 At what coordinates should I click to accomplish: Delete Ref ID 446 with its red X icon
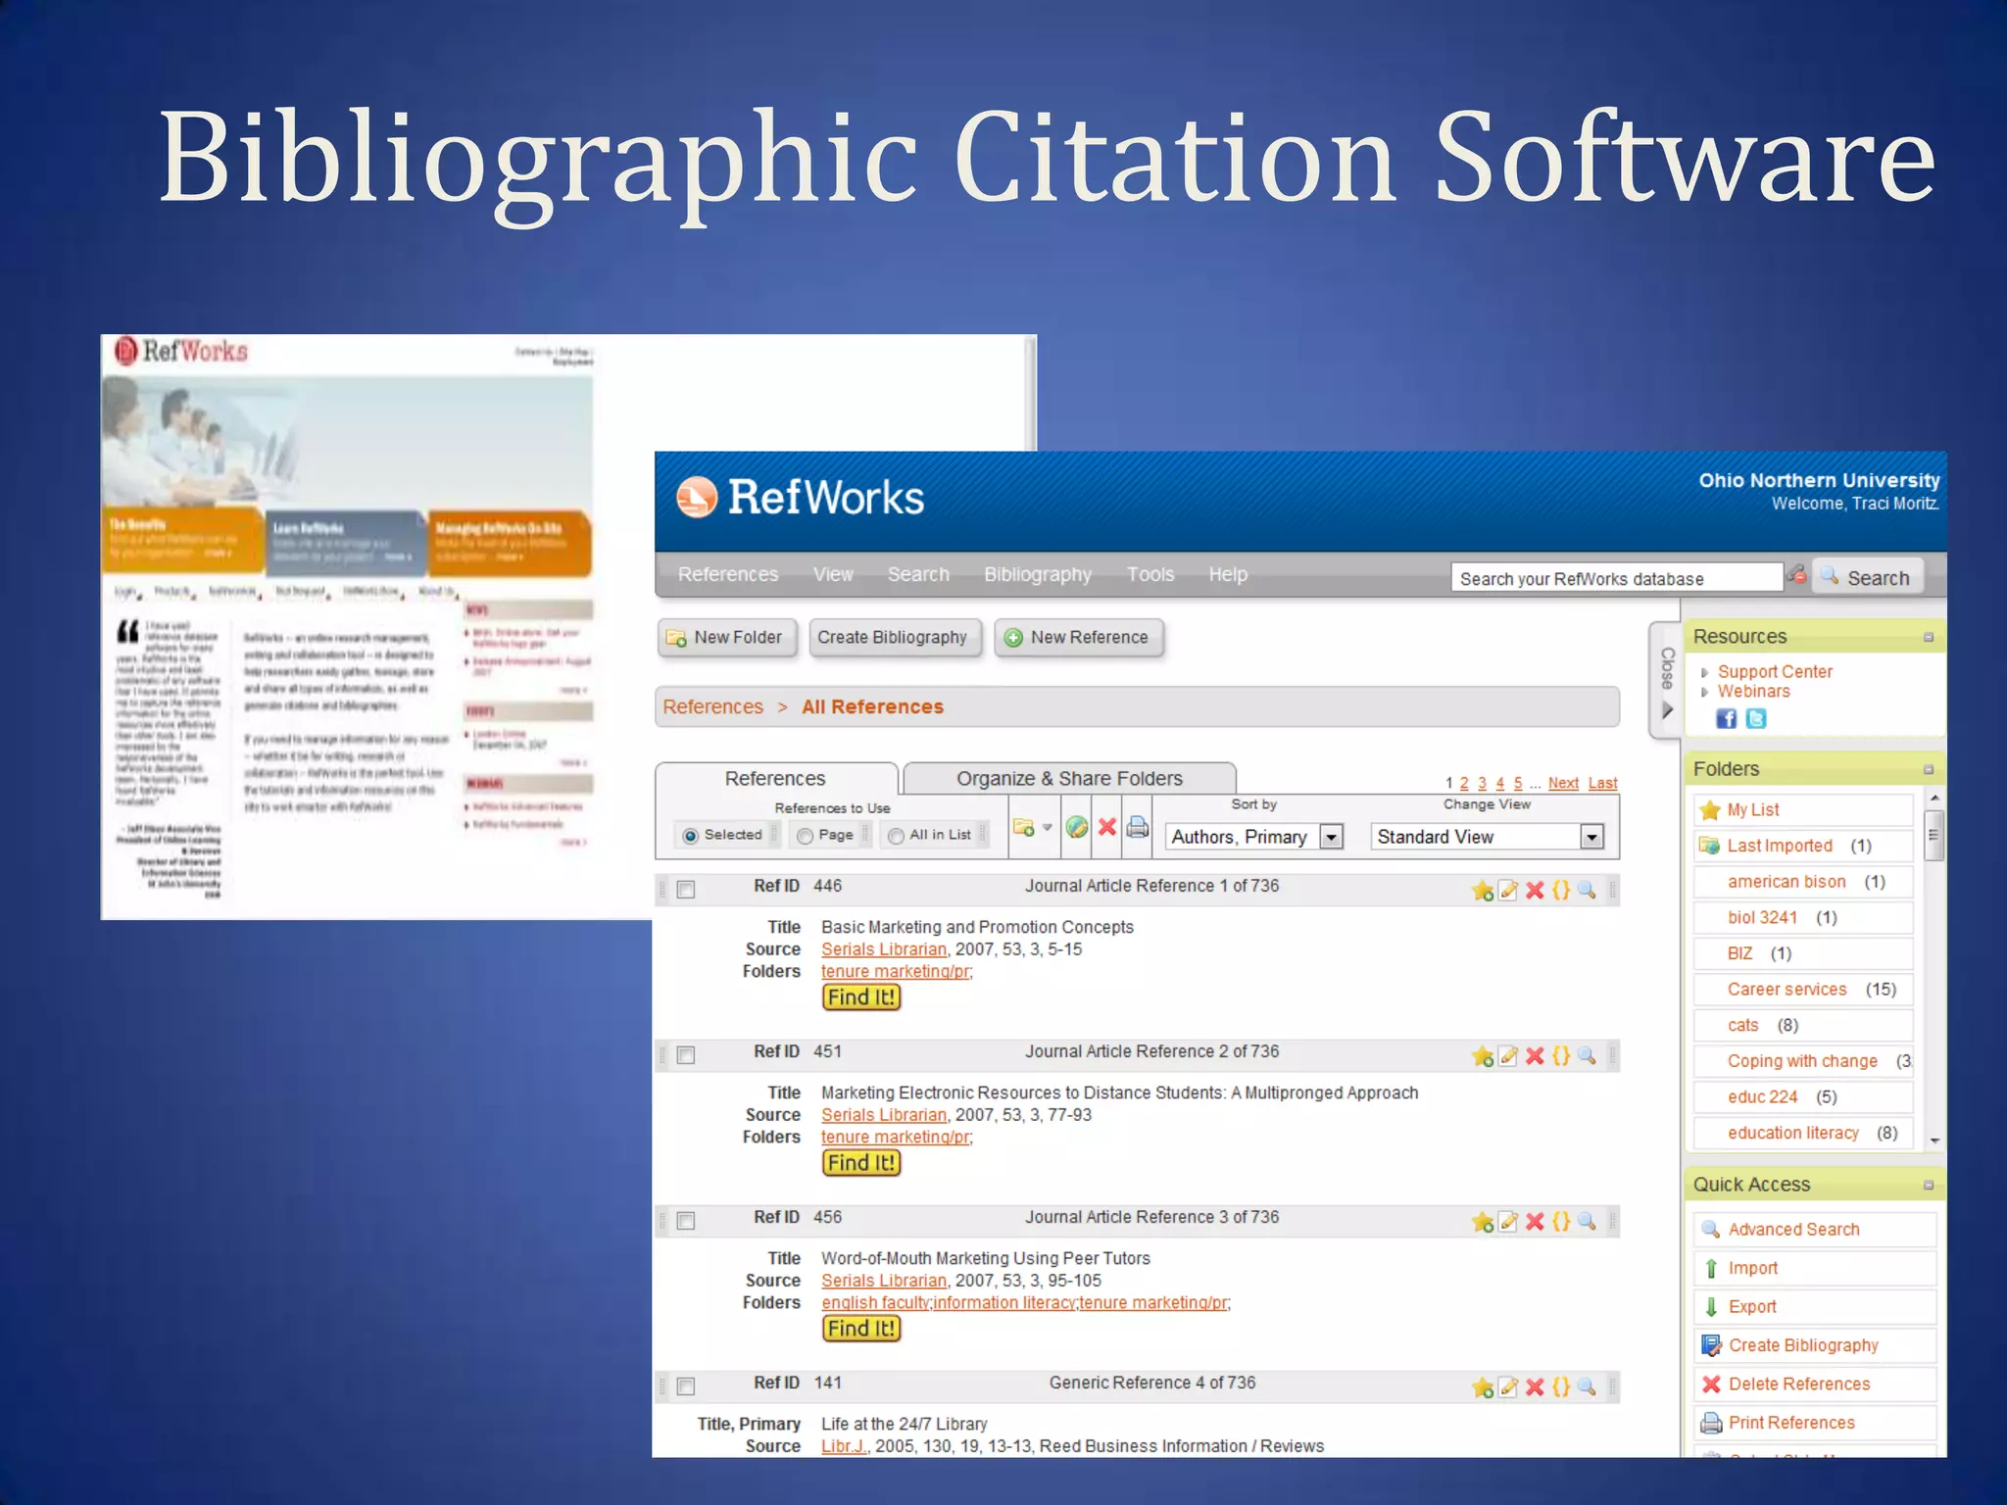pyautogui.click(x=1536, y=891)
